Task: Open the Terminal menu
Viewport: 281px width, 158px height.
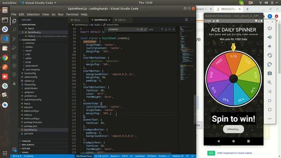Action: click(72, 14)
